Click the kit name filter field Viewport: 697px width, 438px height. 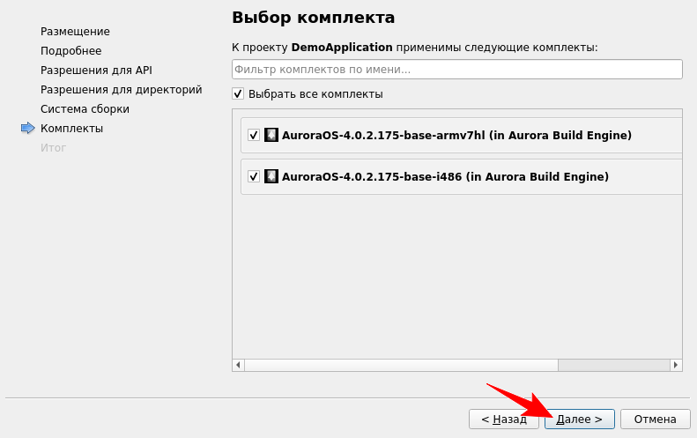(x=457, y=70)
